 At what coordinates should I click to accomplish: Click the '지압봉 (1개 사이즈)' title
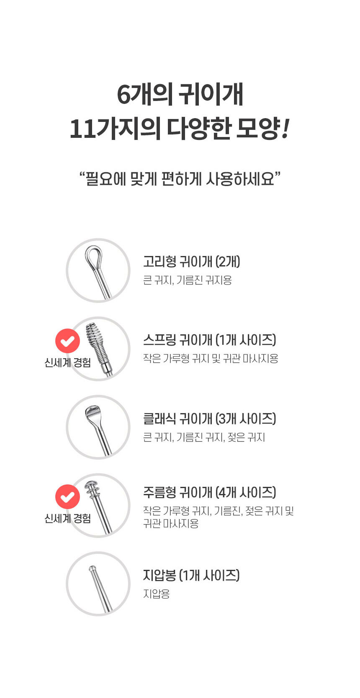click(191, 575)
